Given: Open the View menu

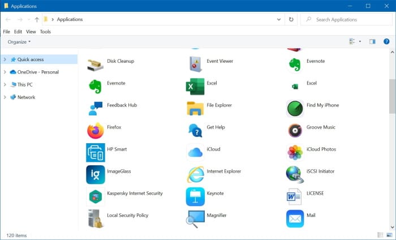Looking at the screenshot, I should click(x=31, y=32).
